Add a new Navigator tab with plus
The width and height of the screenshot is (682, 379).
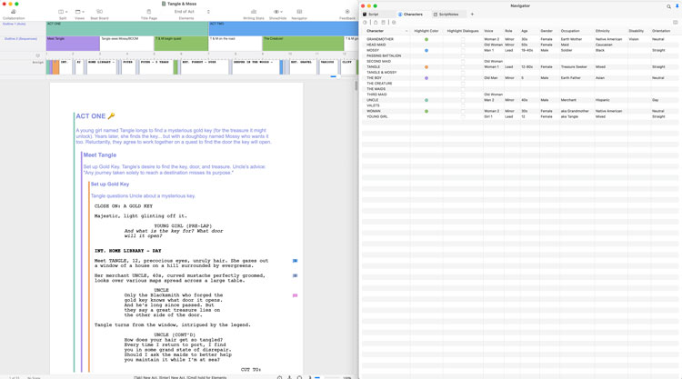472,15
